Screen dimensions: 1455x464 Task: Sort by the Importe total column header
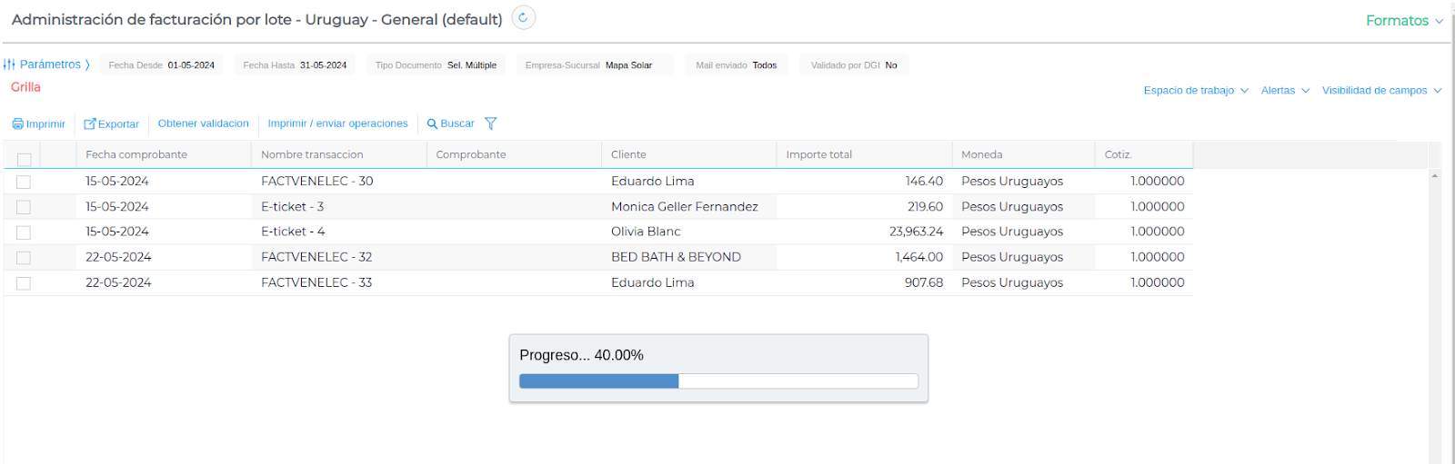pyautogui.click(x=819, y=154)
